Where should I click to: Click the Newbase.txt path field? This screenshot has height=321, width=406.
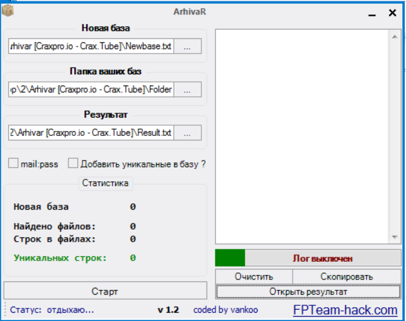[x=90, y=47]
